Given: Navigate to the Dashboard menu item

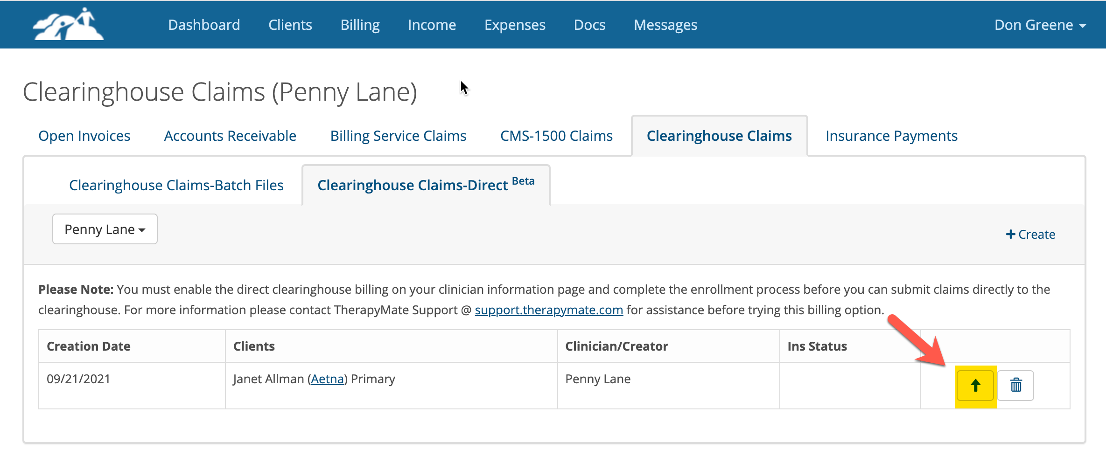Looking at the screenshot, I should tap(204, 25).
